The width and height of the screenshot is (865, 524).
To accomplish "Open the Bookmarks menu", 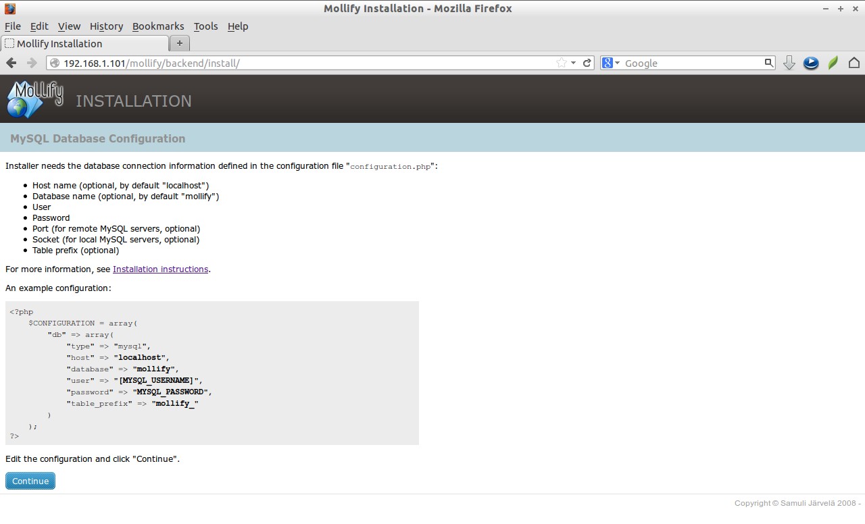I will click(x=158, y=26).
